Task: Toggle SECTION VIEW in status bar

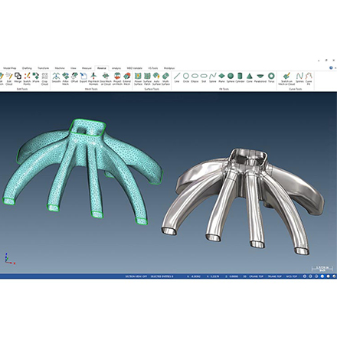Action: tap(136, 276)
